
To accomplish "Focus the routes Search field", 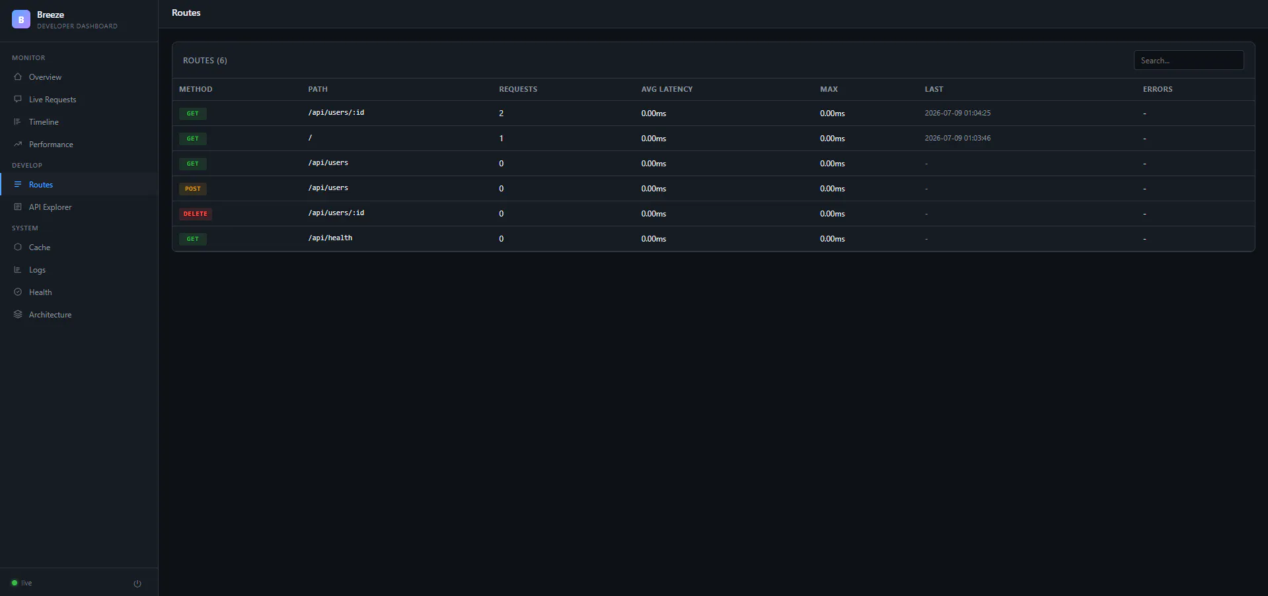I will [1189, 60].
